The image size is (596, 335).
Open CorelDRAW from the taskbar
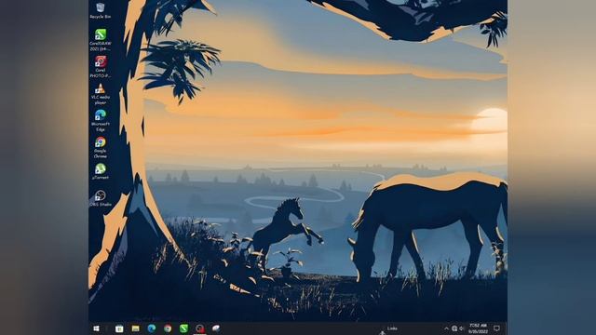pyautogui.click(x=184, y=328)
